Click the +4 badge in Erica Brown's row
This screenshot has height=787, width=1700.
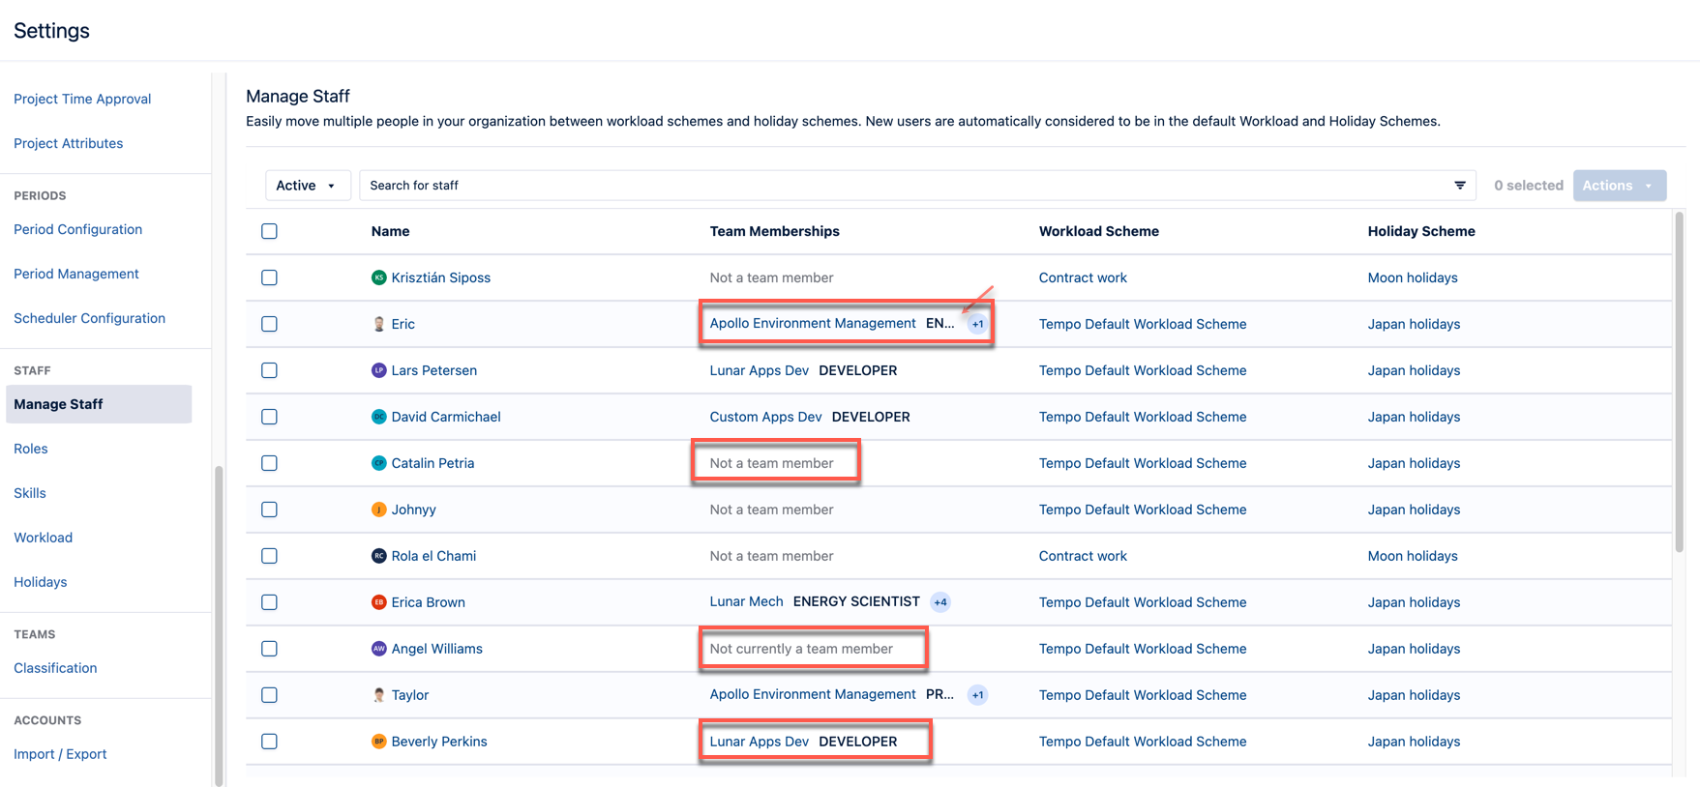(939, 602)
